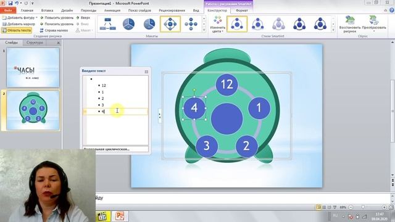This screenshot has width=395, height=222.
Task: Open Add Shape dropdown arrow
Action: point(36,18)
